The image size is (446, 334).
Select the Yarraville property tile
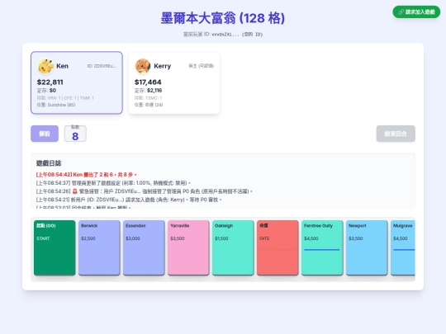[x=188, y=247]
